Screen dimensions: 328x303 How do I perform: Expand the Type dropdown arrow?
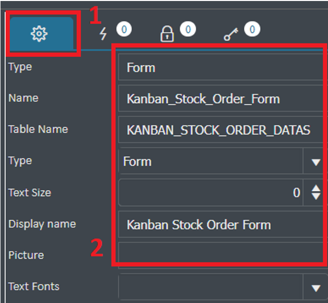pyautogui.click(x=316, y=162)
